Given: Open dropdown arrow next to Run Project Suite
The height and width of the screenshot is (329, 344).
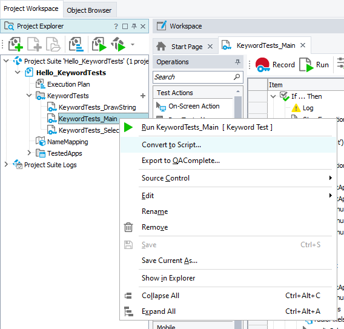Looking at the screenshot, I should click(133, 44).
